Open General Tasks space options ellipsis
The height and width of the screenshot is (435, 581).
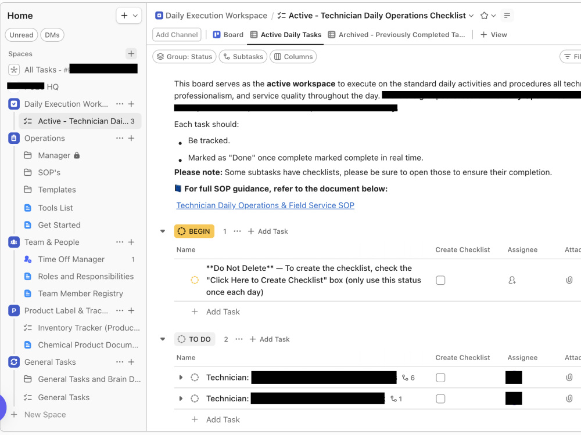(120, 362)
